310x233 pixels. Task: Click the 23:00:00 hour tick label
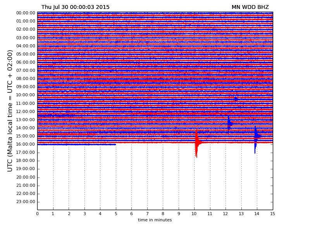click(26, 202)
